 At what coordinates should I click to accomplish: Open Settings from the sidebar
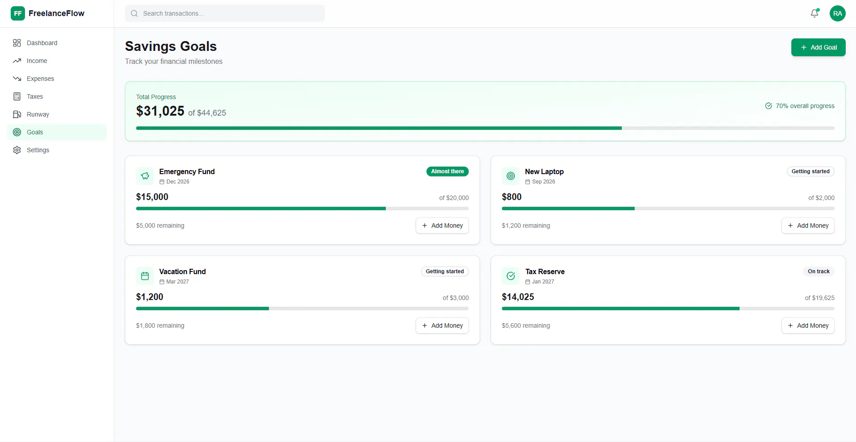tap(57, 150)
